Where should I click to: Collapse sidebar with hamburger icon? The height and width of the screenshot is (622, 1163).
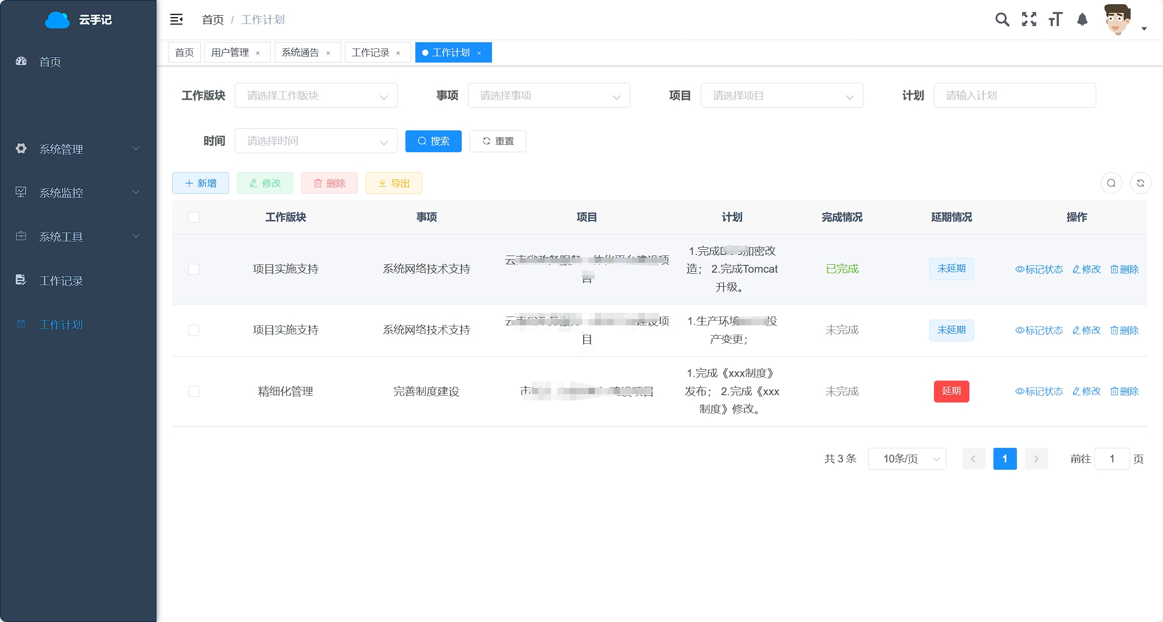tap(176, 20)
